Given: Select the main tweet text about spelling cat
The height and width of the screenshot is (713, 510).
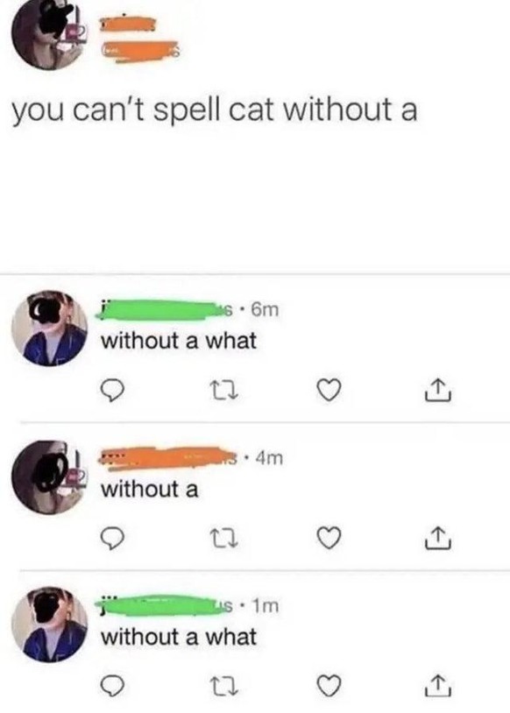Looking at the screenshot, I should (215, 111).
